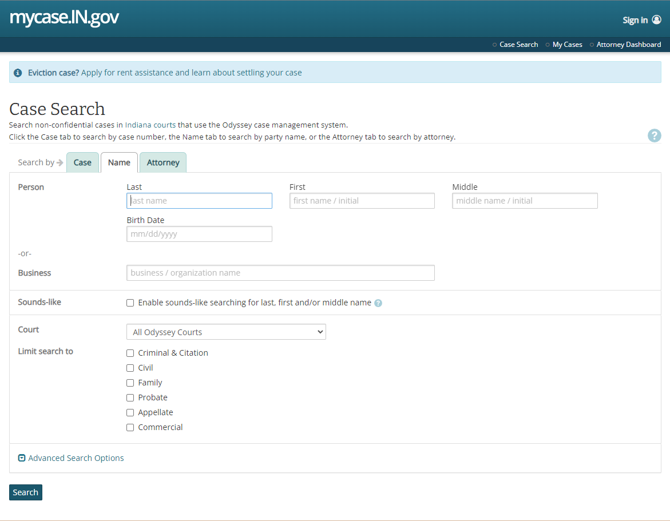
Task: Open the All Odyssey Courts dropdown
Action: 226,332
